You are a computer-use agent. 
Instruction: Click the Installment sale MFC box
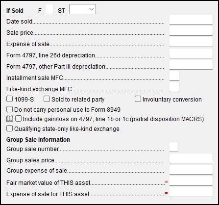[x=174, y=76]
